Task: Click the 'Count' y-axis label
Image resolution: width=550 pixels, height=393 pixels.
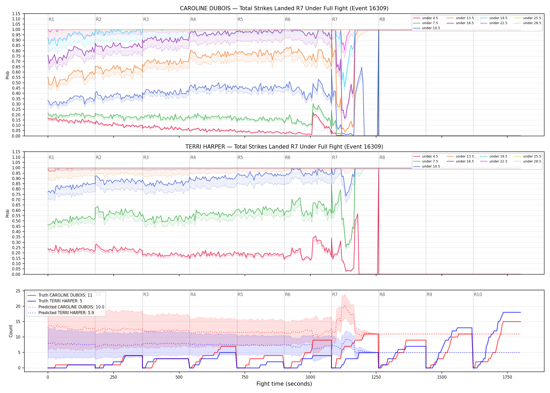Action: point(11,331)
